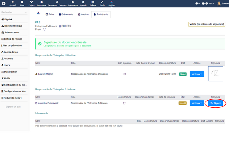The height and width of the screenshot is (145, 229).
Task: Open Configuration société in sidebar
Action: click(13, 91)
